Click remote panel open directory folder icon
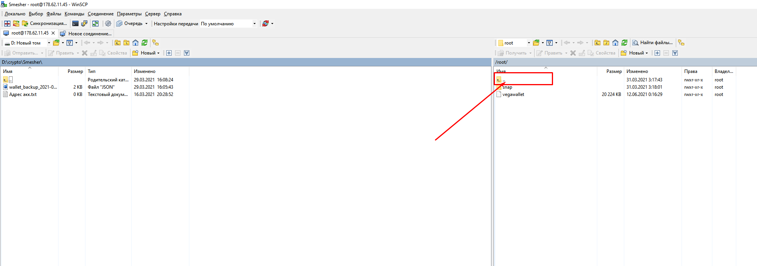The image size is (757, 266). (536, 43)
